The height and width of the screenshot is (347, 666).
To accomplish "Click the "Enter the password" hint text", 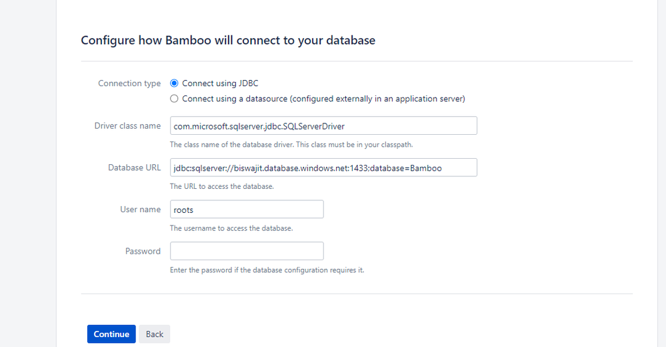I will tap(267, 270).
